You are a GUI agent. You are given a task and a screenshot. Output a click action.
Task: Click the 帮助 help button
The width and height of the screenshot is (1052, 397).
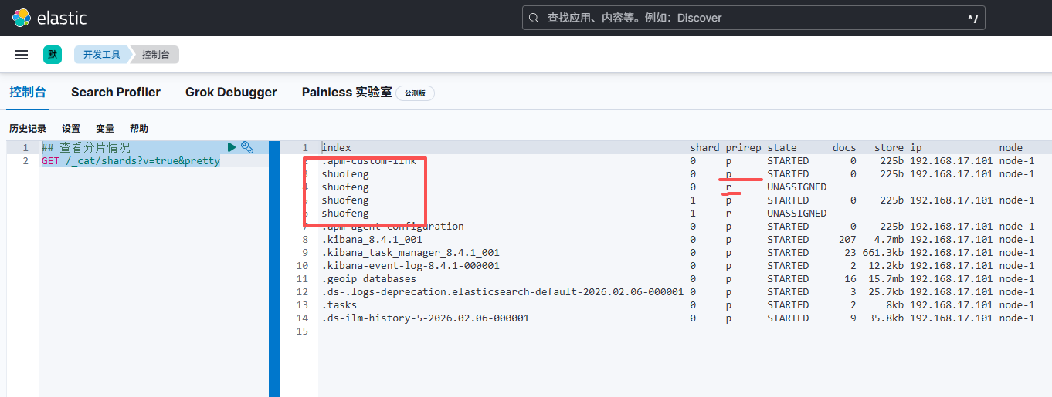pyautogui.click(x=139, y=129)
